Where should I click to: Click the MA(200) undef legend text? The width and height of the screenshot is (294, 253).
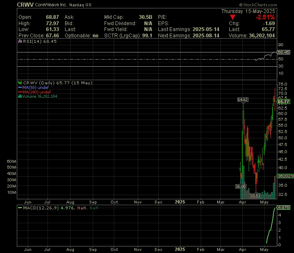click(37, 92)
